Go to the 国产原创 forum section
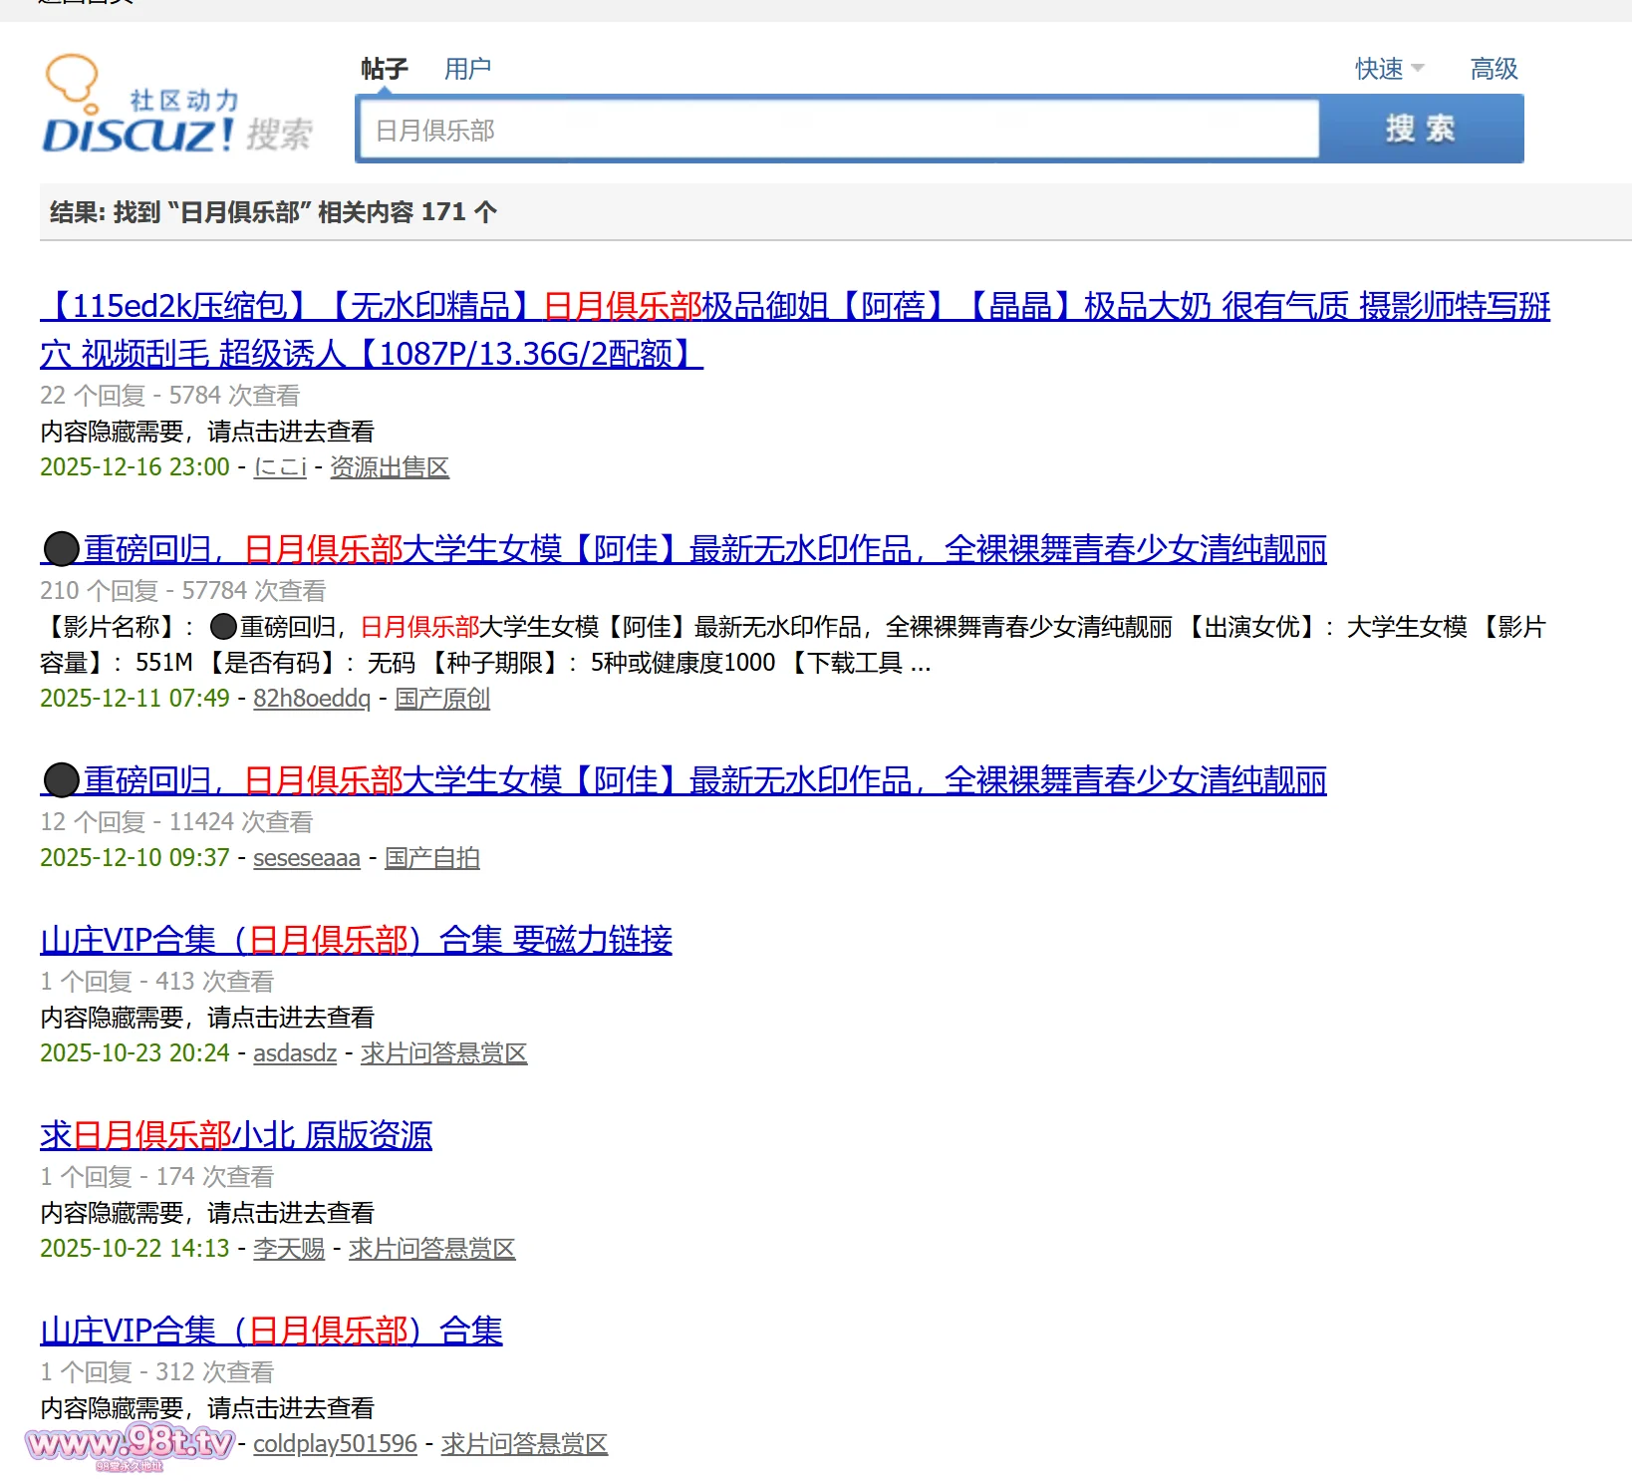Screen dimensions: 1632x1481 tap(442, 699)
